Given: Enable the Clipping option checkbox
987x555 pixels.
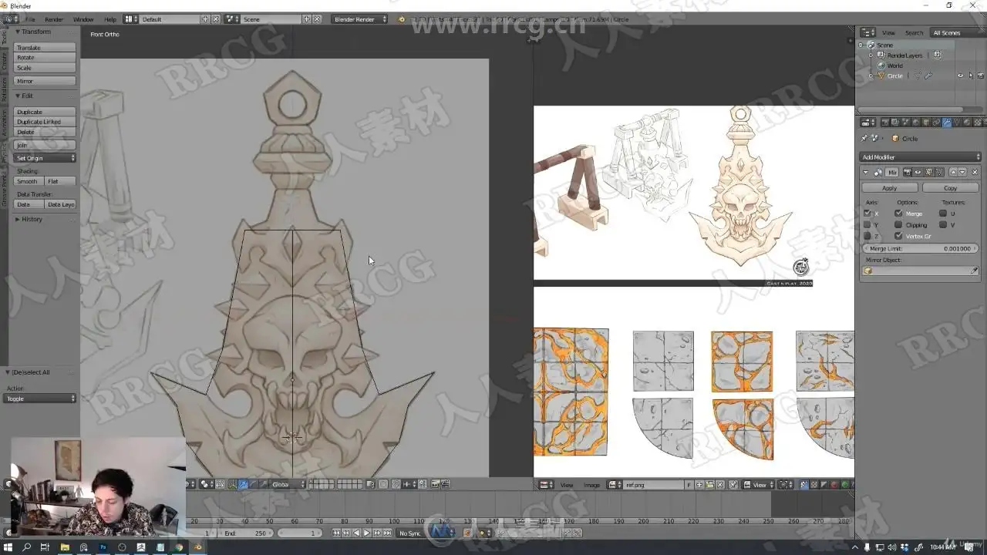Looking at the screenshot, I should (898, 224).
